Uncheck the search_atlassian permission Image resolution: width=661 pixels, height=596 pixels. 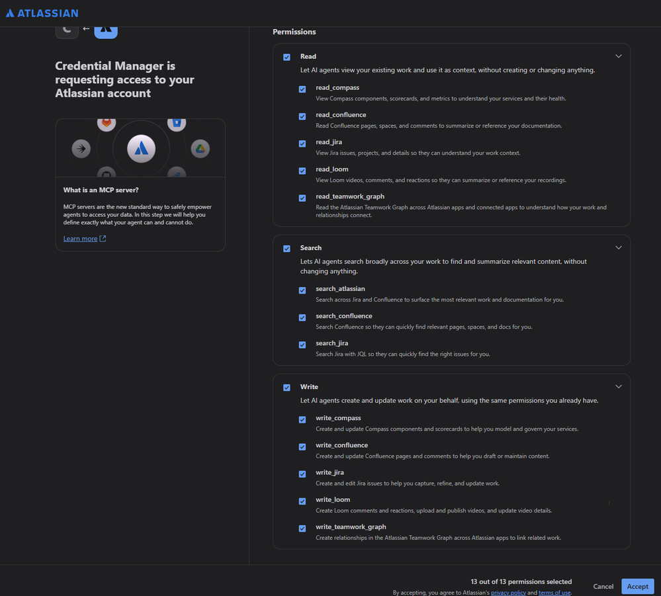coord(302,290)
